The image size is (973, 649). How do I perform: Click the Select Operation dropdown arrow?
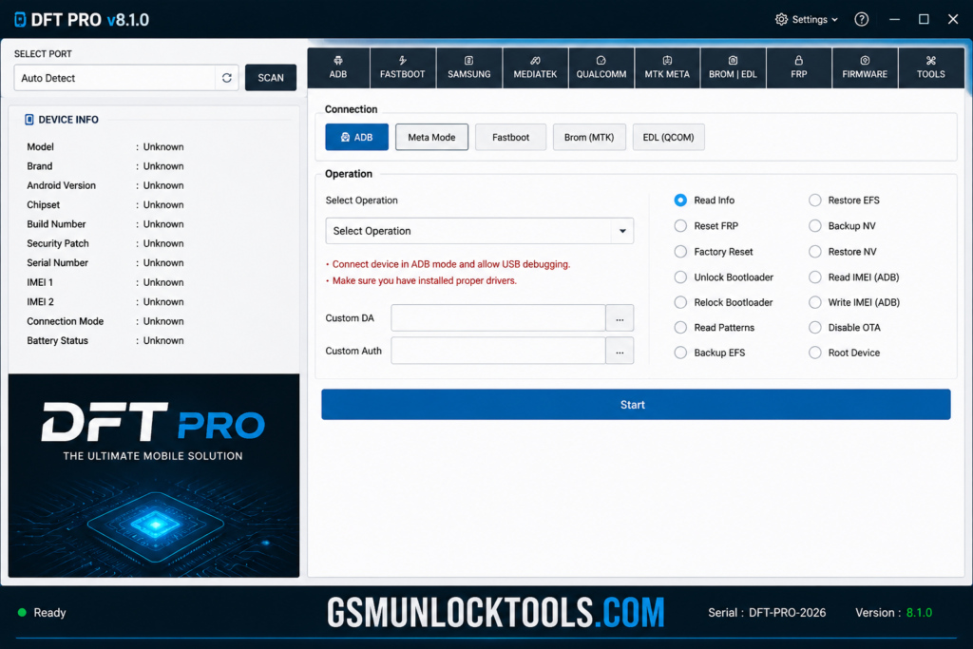click(622, 231)
